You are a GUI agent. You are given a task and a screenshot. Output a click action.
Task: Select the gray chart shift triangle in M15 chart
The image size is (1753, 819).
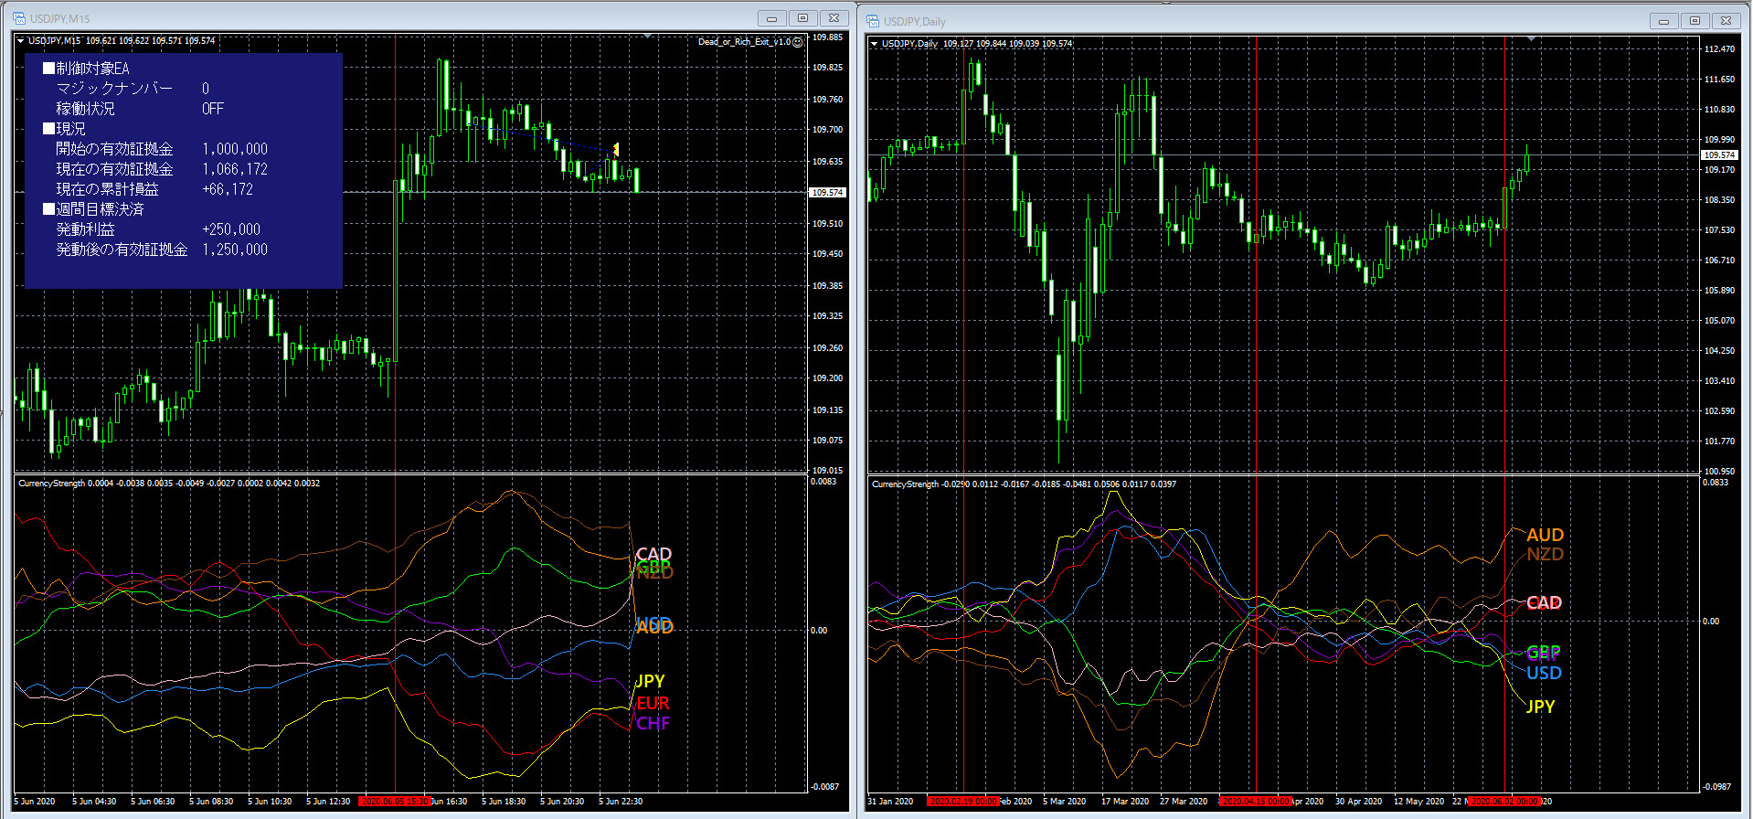pyautogui.click(x=647, y=37)
